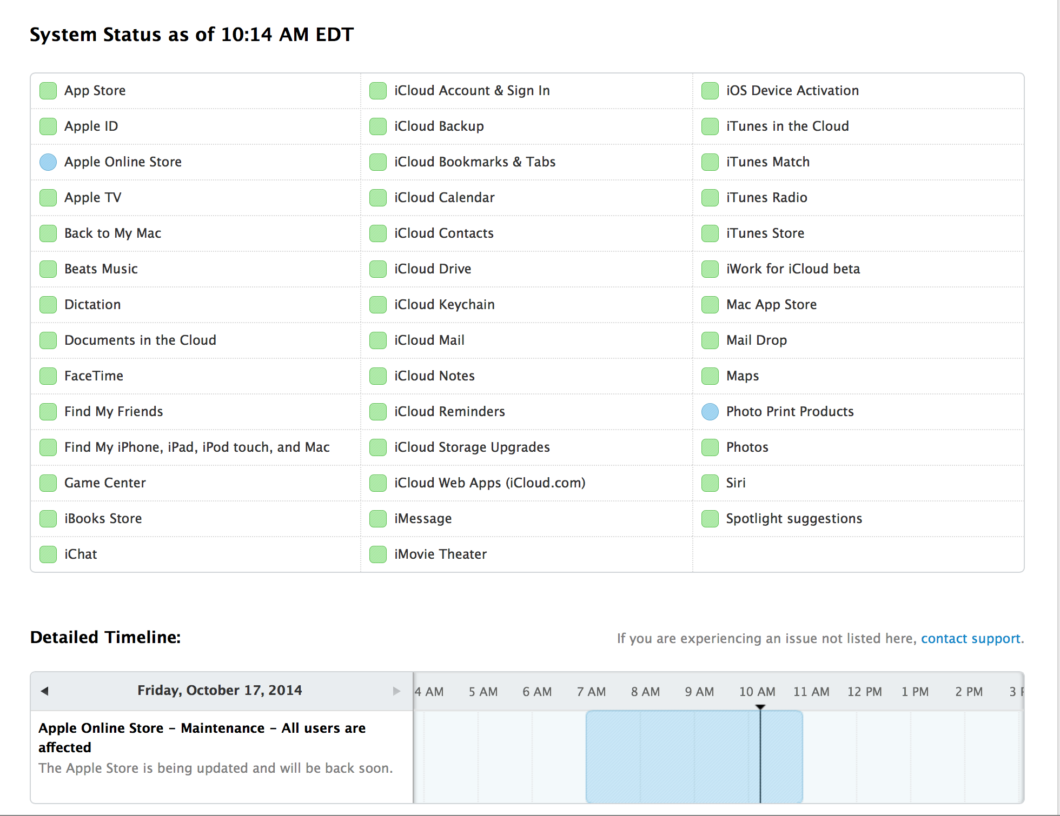1060x816 pixels.
Task: Click the Photos service label
Action: pyautogui.click(x=747, y=447)
